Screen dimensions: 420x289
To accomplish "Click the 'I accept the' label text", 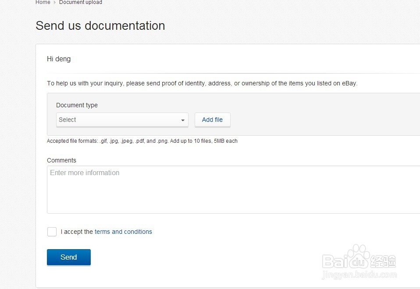I will click(77, 232).
